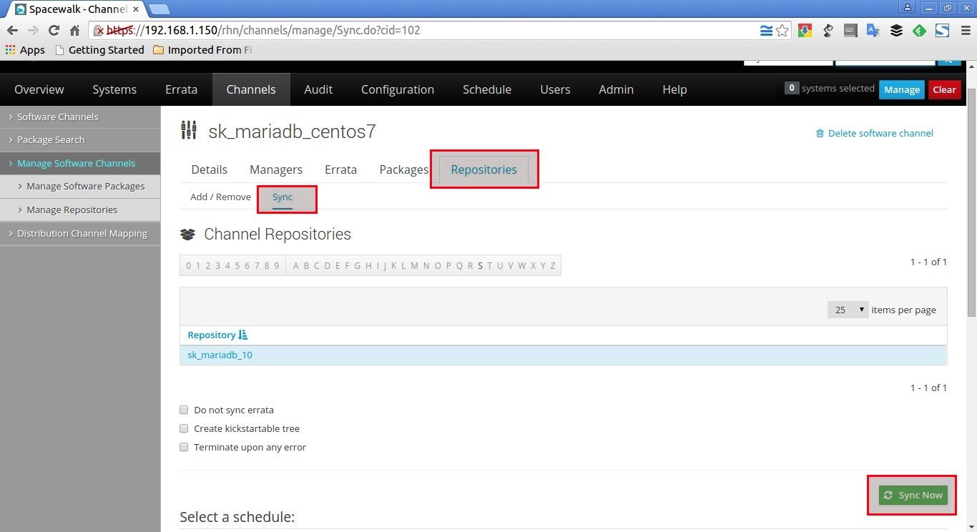This screenshot has width=977, height=532.
Task: Open the Google Translate extension icon
Action: (x=873, y=31)
